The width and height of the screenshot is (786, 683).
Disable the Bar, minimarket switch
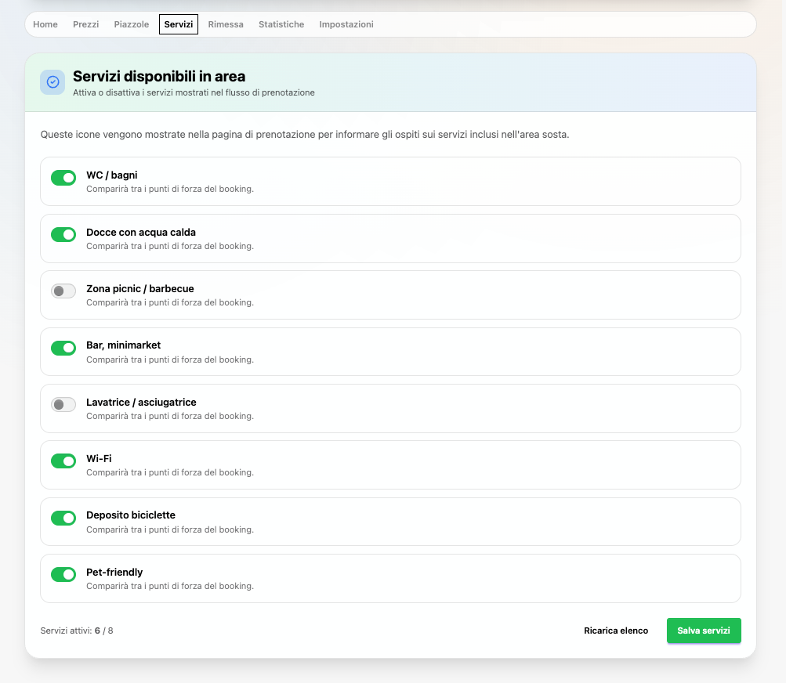pos(63,348)
